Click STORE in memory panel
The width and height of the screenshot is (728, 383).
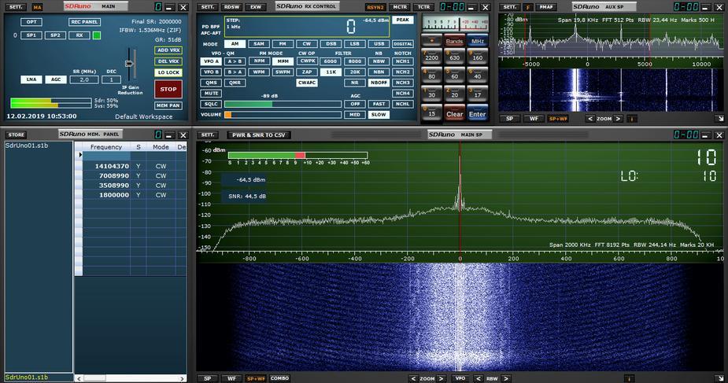click(16, 135)
